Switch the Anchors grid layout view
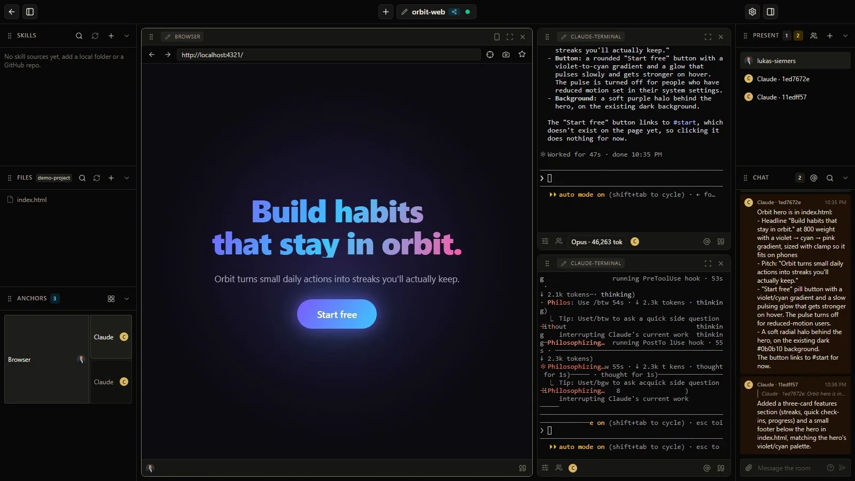 click(x=111, y=299)
